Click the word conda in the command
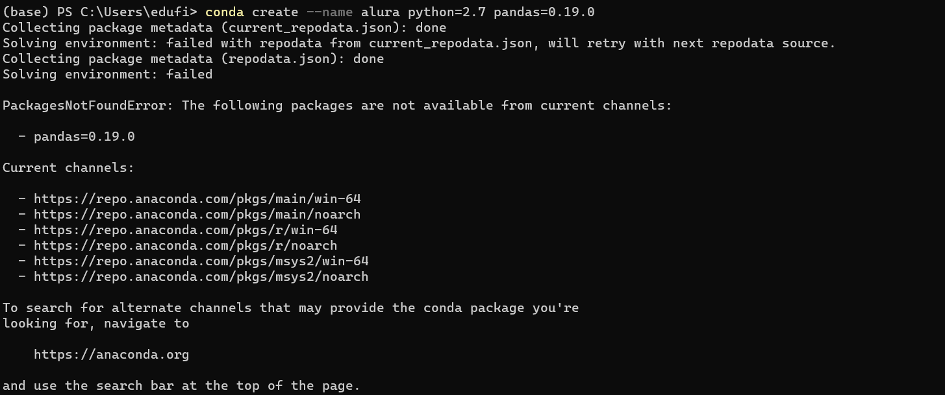 224,12
